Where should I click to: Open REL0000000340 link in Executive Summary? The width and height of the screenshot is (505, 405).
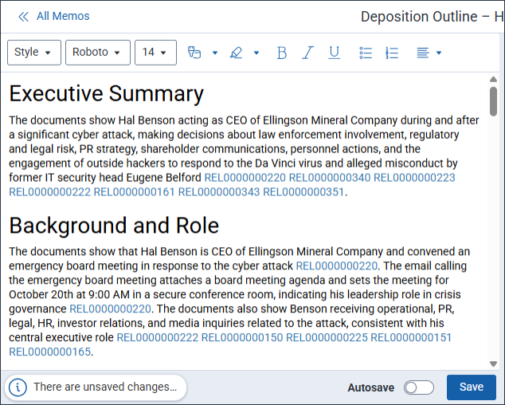tap(330, 178)
